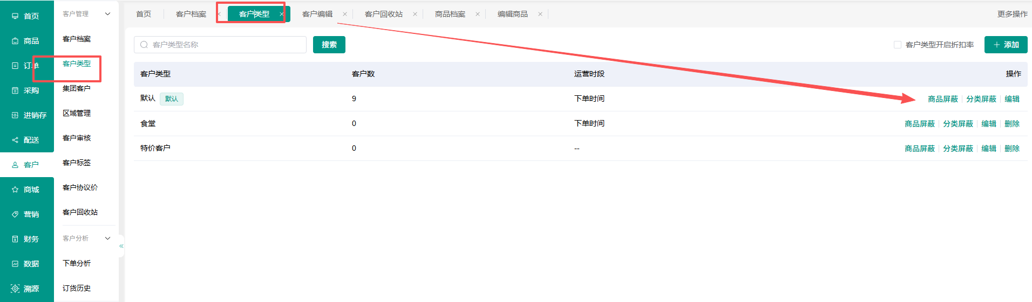Select the 客户 customer icon
This screenshot has width=1032, height=302.
15,165
